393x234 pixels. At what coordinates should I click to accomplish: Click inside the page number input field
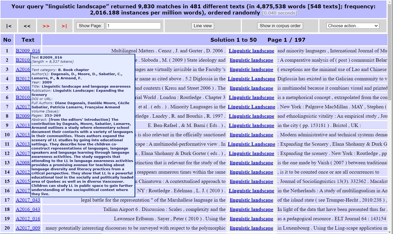pyautogui.click(x=133, y=26)
